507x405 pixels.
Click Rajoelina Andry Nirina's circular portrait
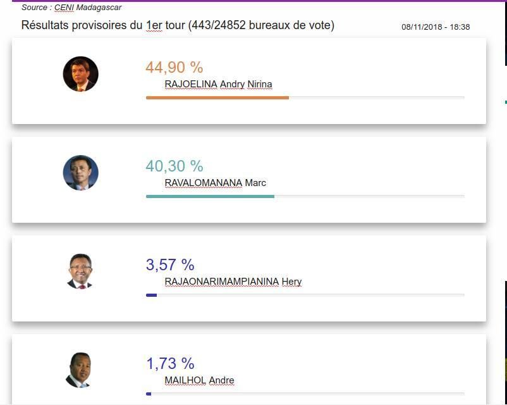click(80, 74)
